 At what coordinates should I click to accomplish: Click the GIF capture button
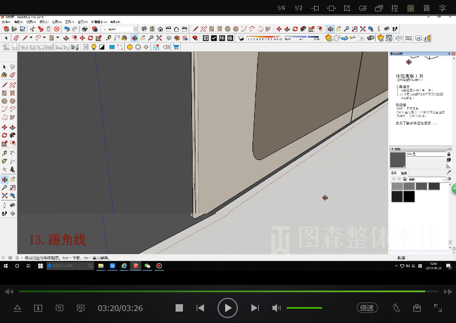(x=363, y=9)
